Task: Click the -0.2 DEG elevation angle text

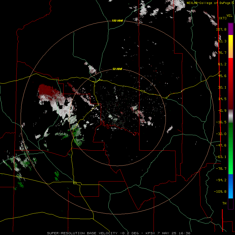Action: click(130, 233)
